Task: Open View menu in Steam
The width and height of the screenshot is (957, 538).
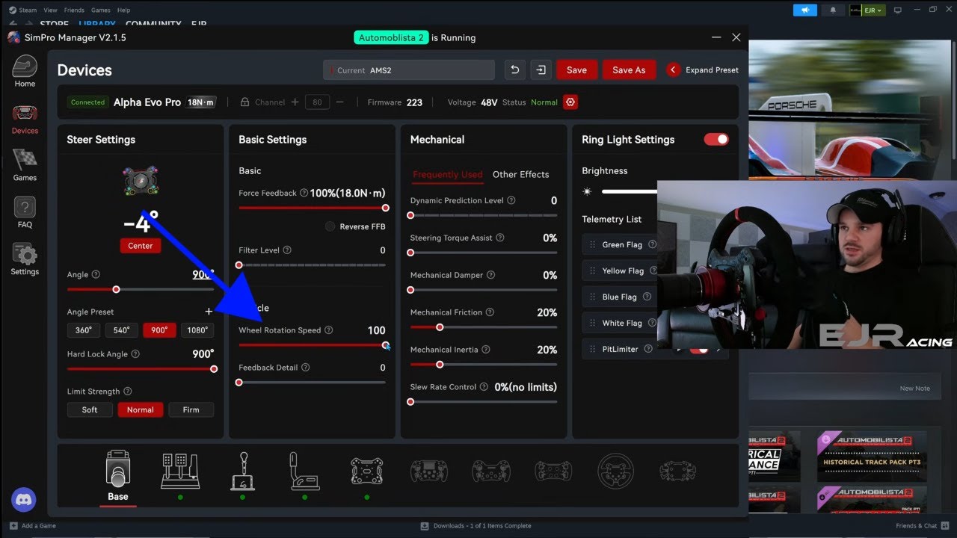Action: pyautogui.click(x=50, y=10)
